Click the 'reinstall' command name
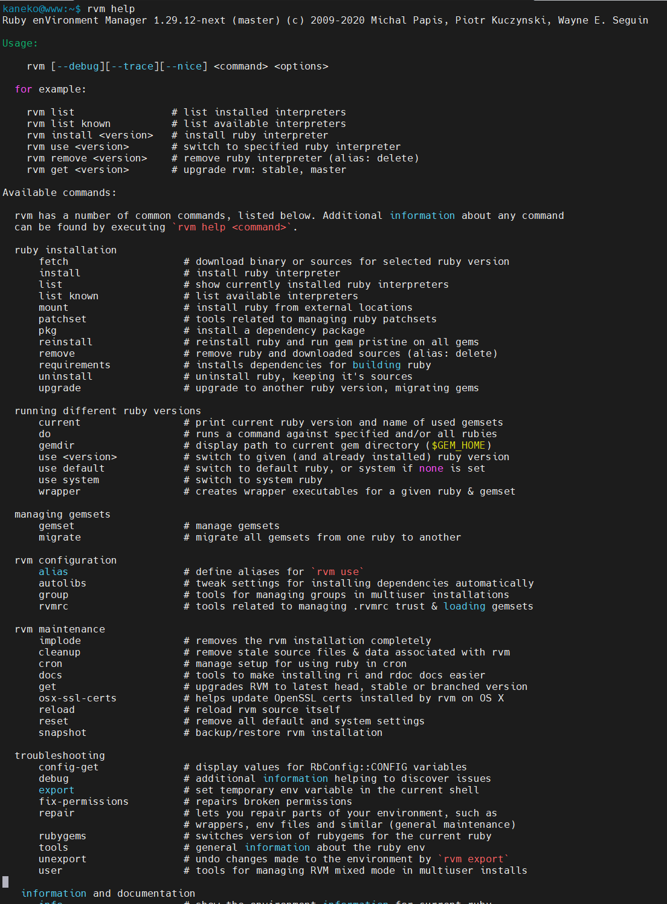Viewport: 667px width, 904px height. point(66,342)
